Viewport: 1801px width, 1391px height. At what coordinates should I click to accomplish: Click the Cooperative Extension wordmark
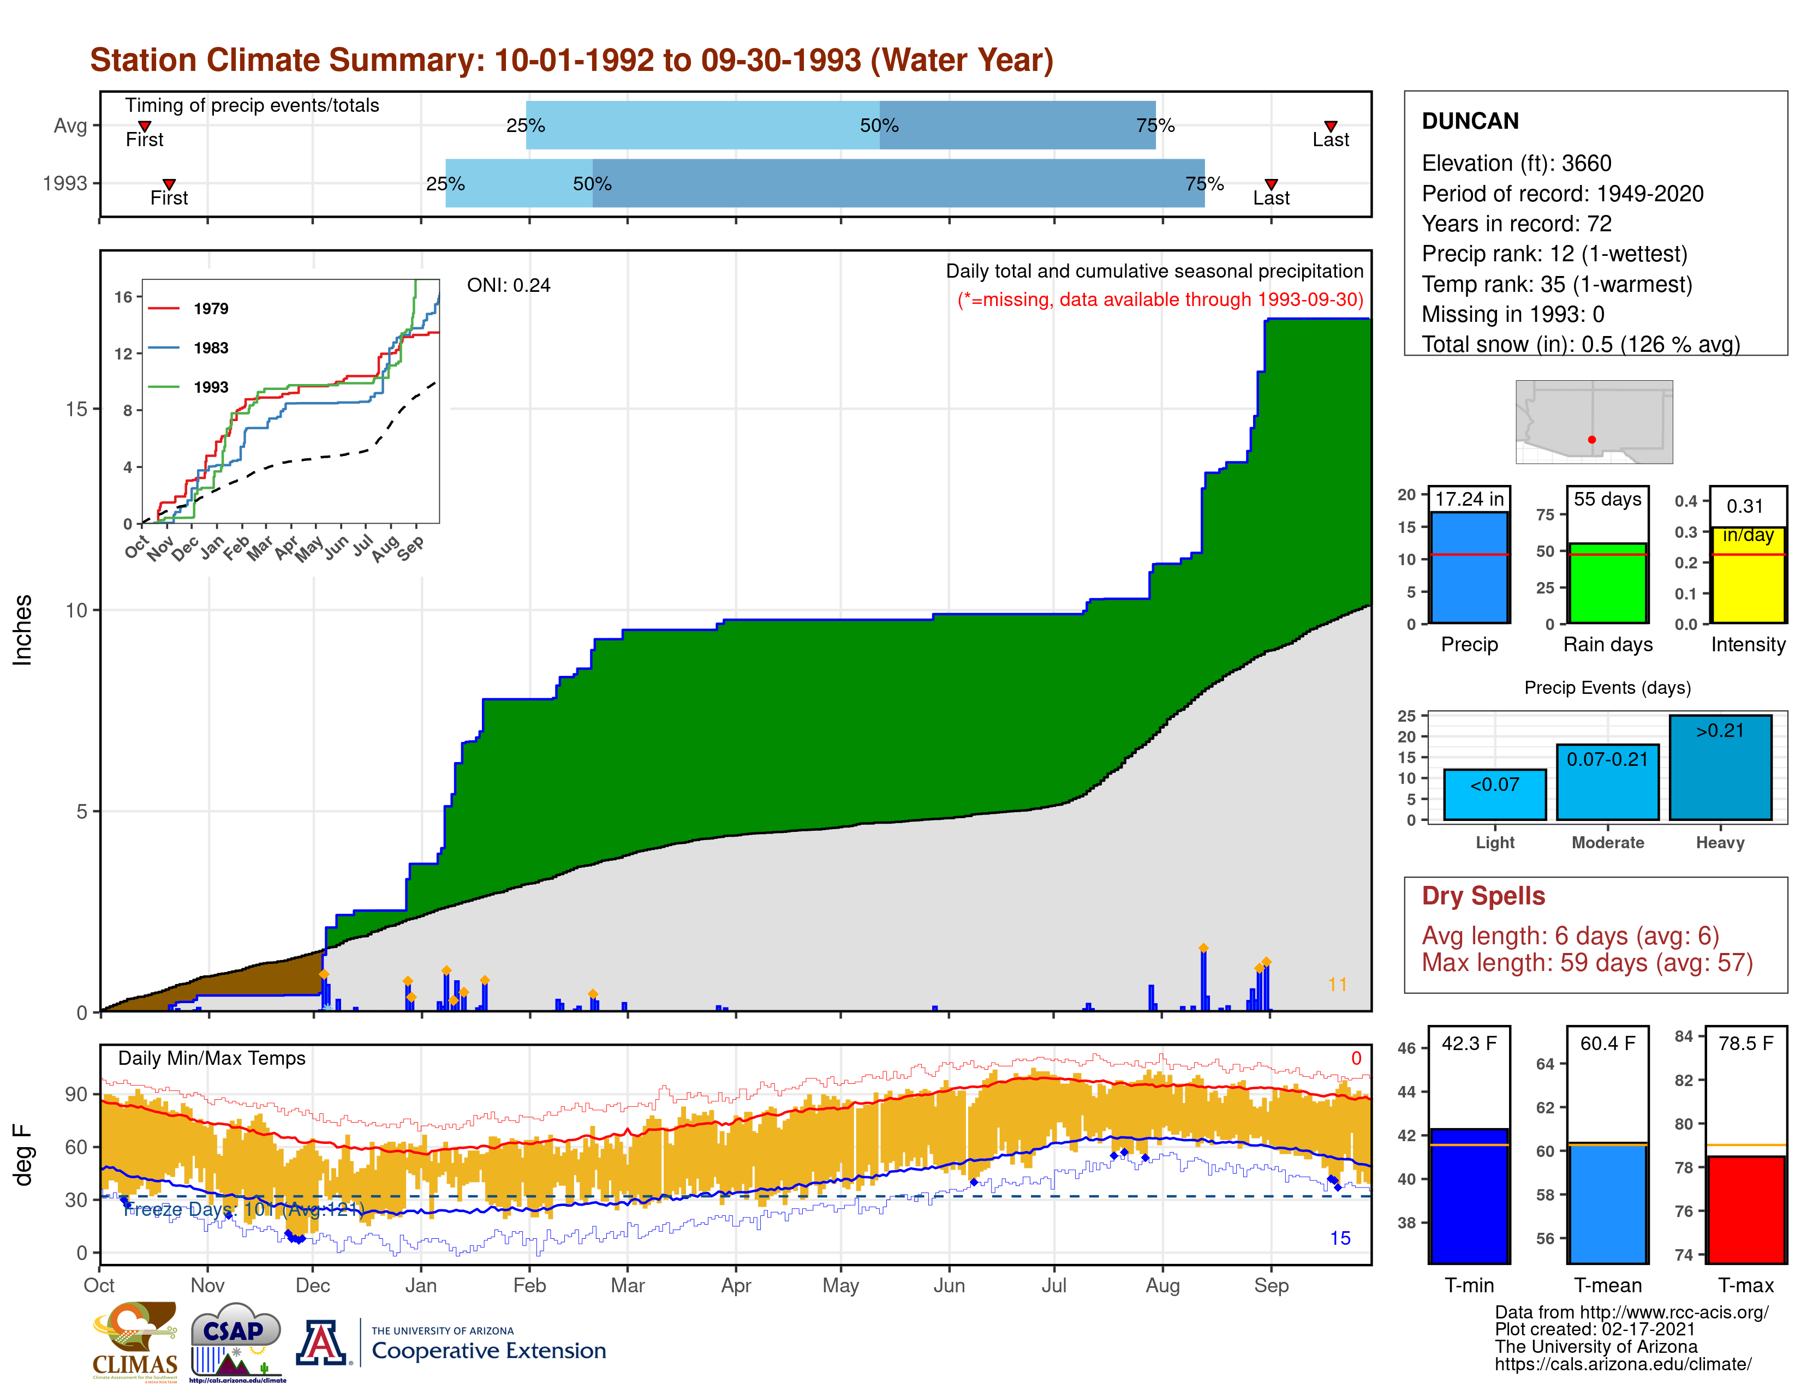tap(488, 1351)
